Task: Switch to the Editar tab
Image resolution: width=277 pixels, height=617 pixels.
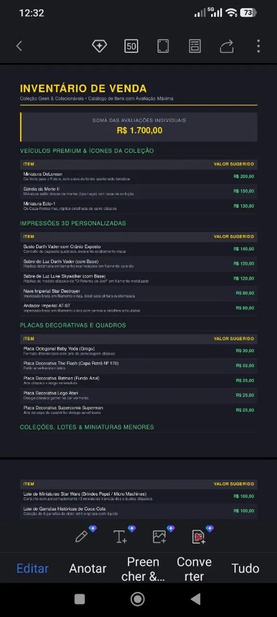Action: 33,568
